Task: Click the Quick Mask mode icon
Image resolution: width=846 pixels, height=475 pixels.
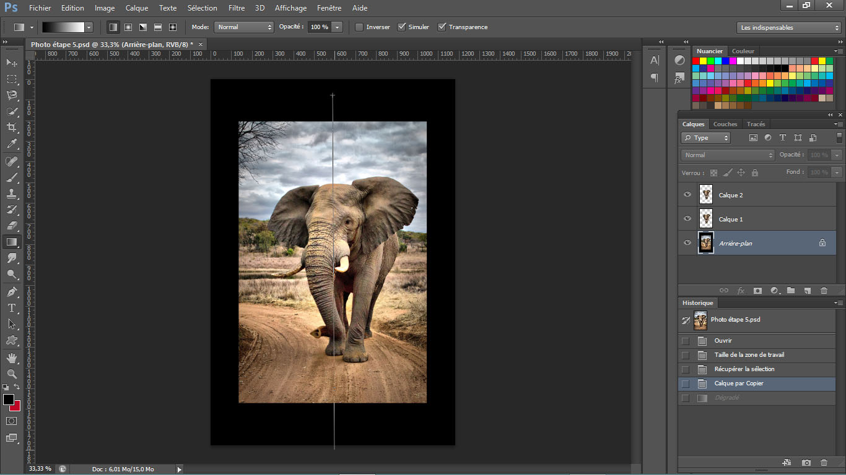Action: (x=11, y=421)
